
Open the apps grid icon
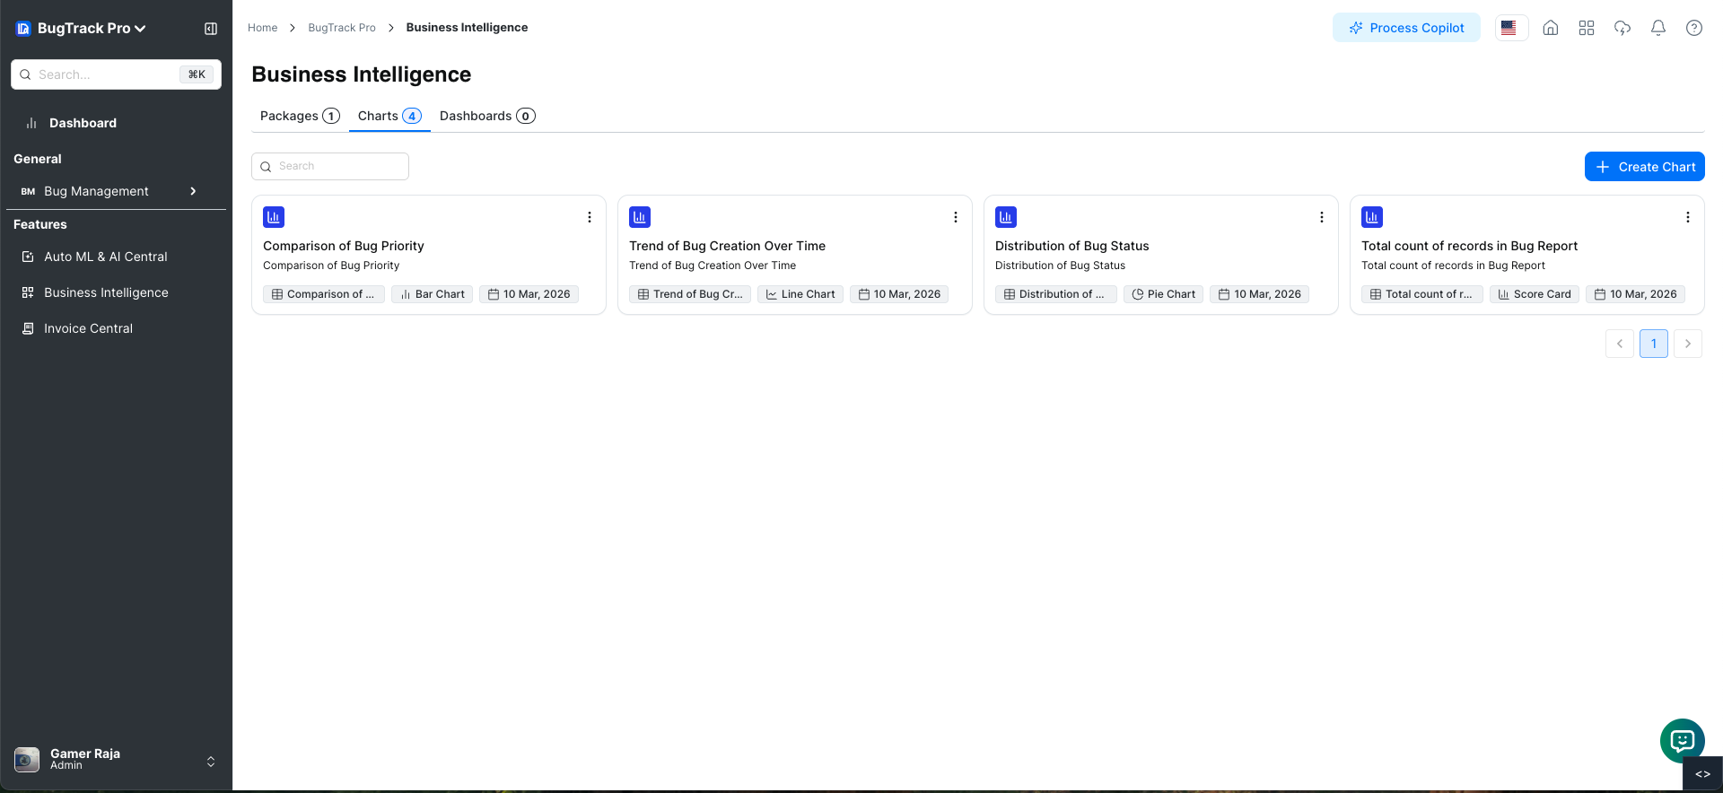coord(1586,28)
